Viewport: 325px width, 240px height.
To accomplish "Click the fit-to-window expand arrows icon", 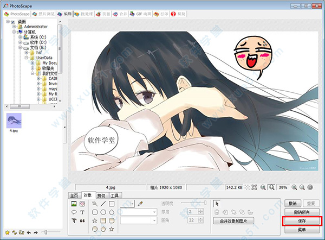I will point(255,187).
